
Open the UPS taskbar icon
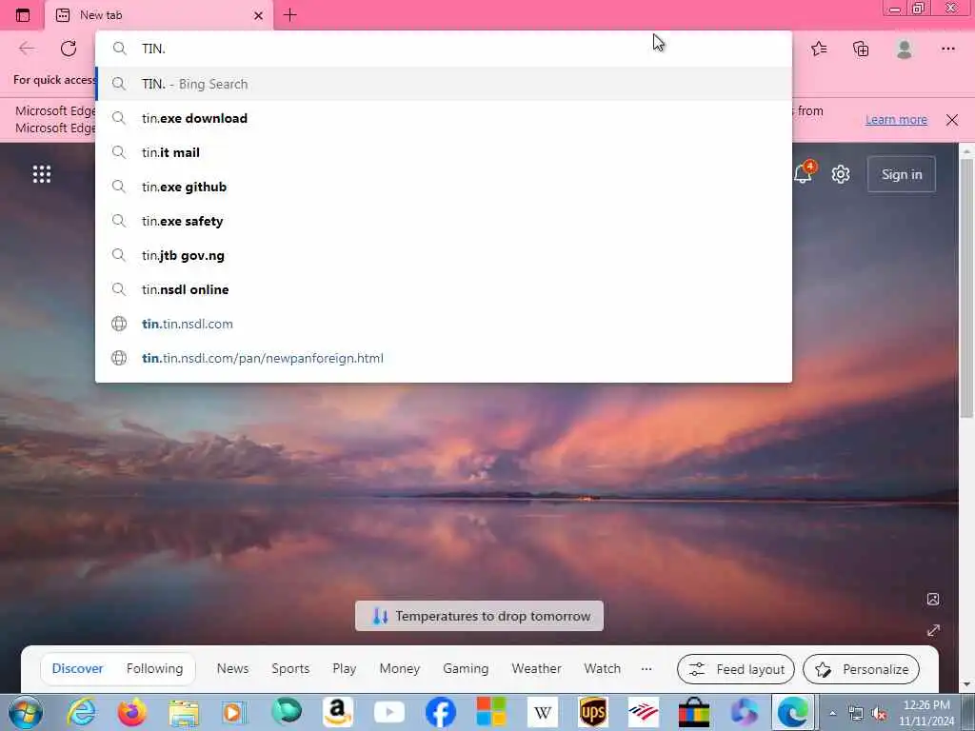[x=593, y=712]
